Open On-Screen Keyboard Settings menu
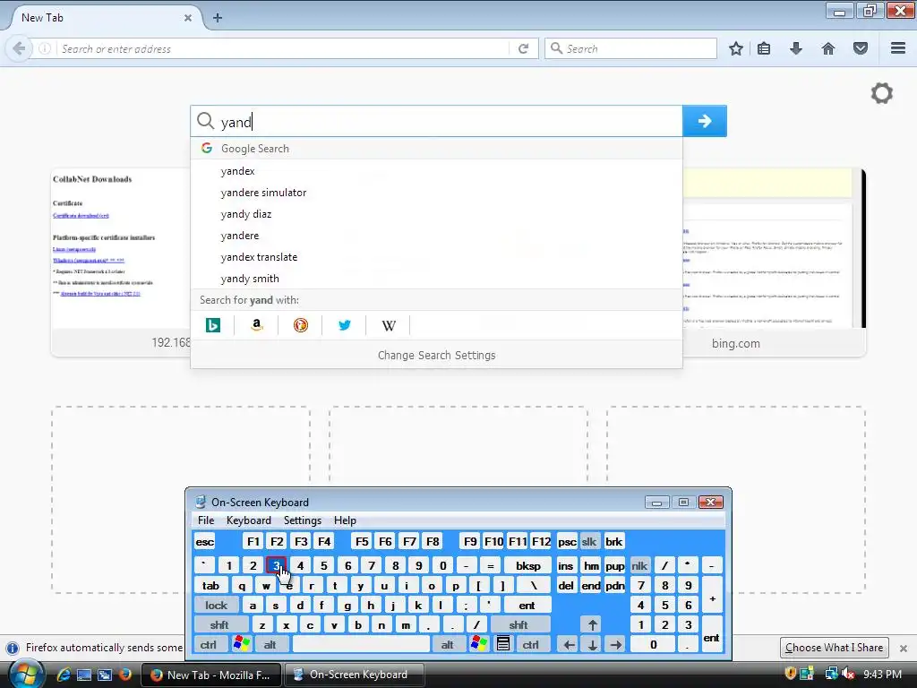The height and width of the screenshot is (688, 917). click(303, 520)
